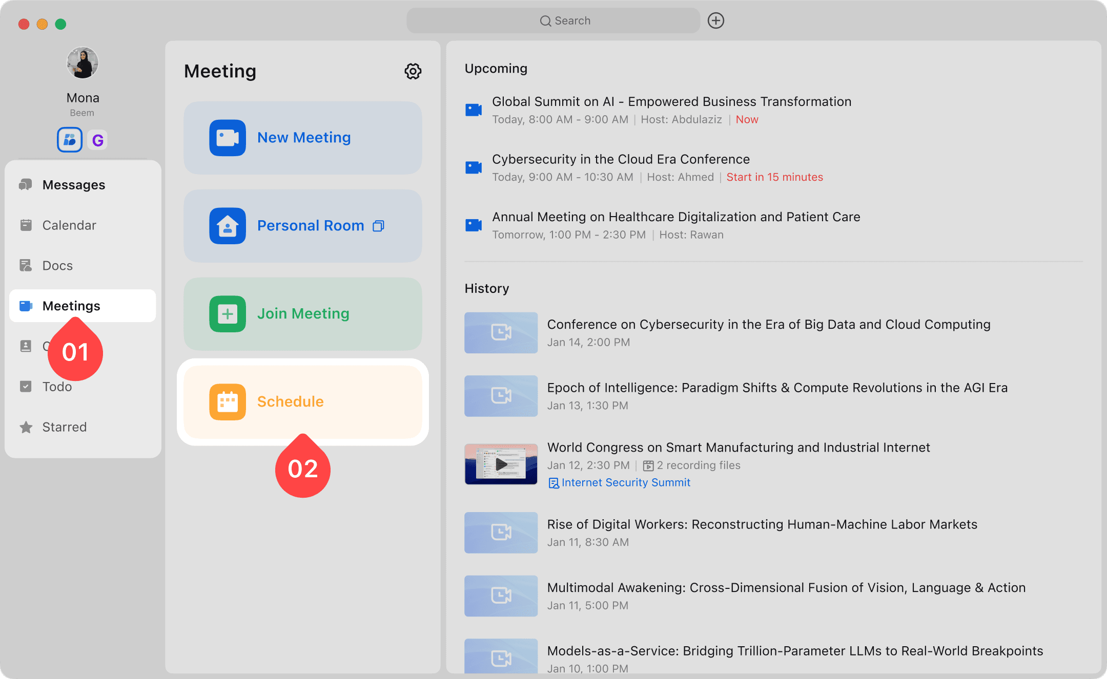The image size is (1107, 679).
Task: Open Global Summit on AI meeting
Action: tap(671, 102)
